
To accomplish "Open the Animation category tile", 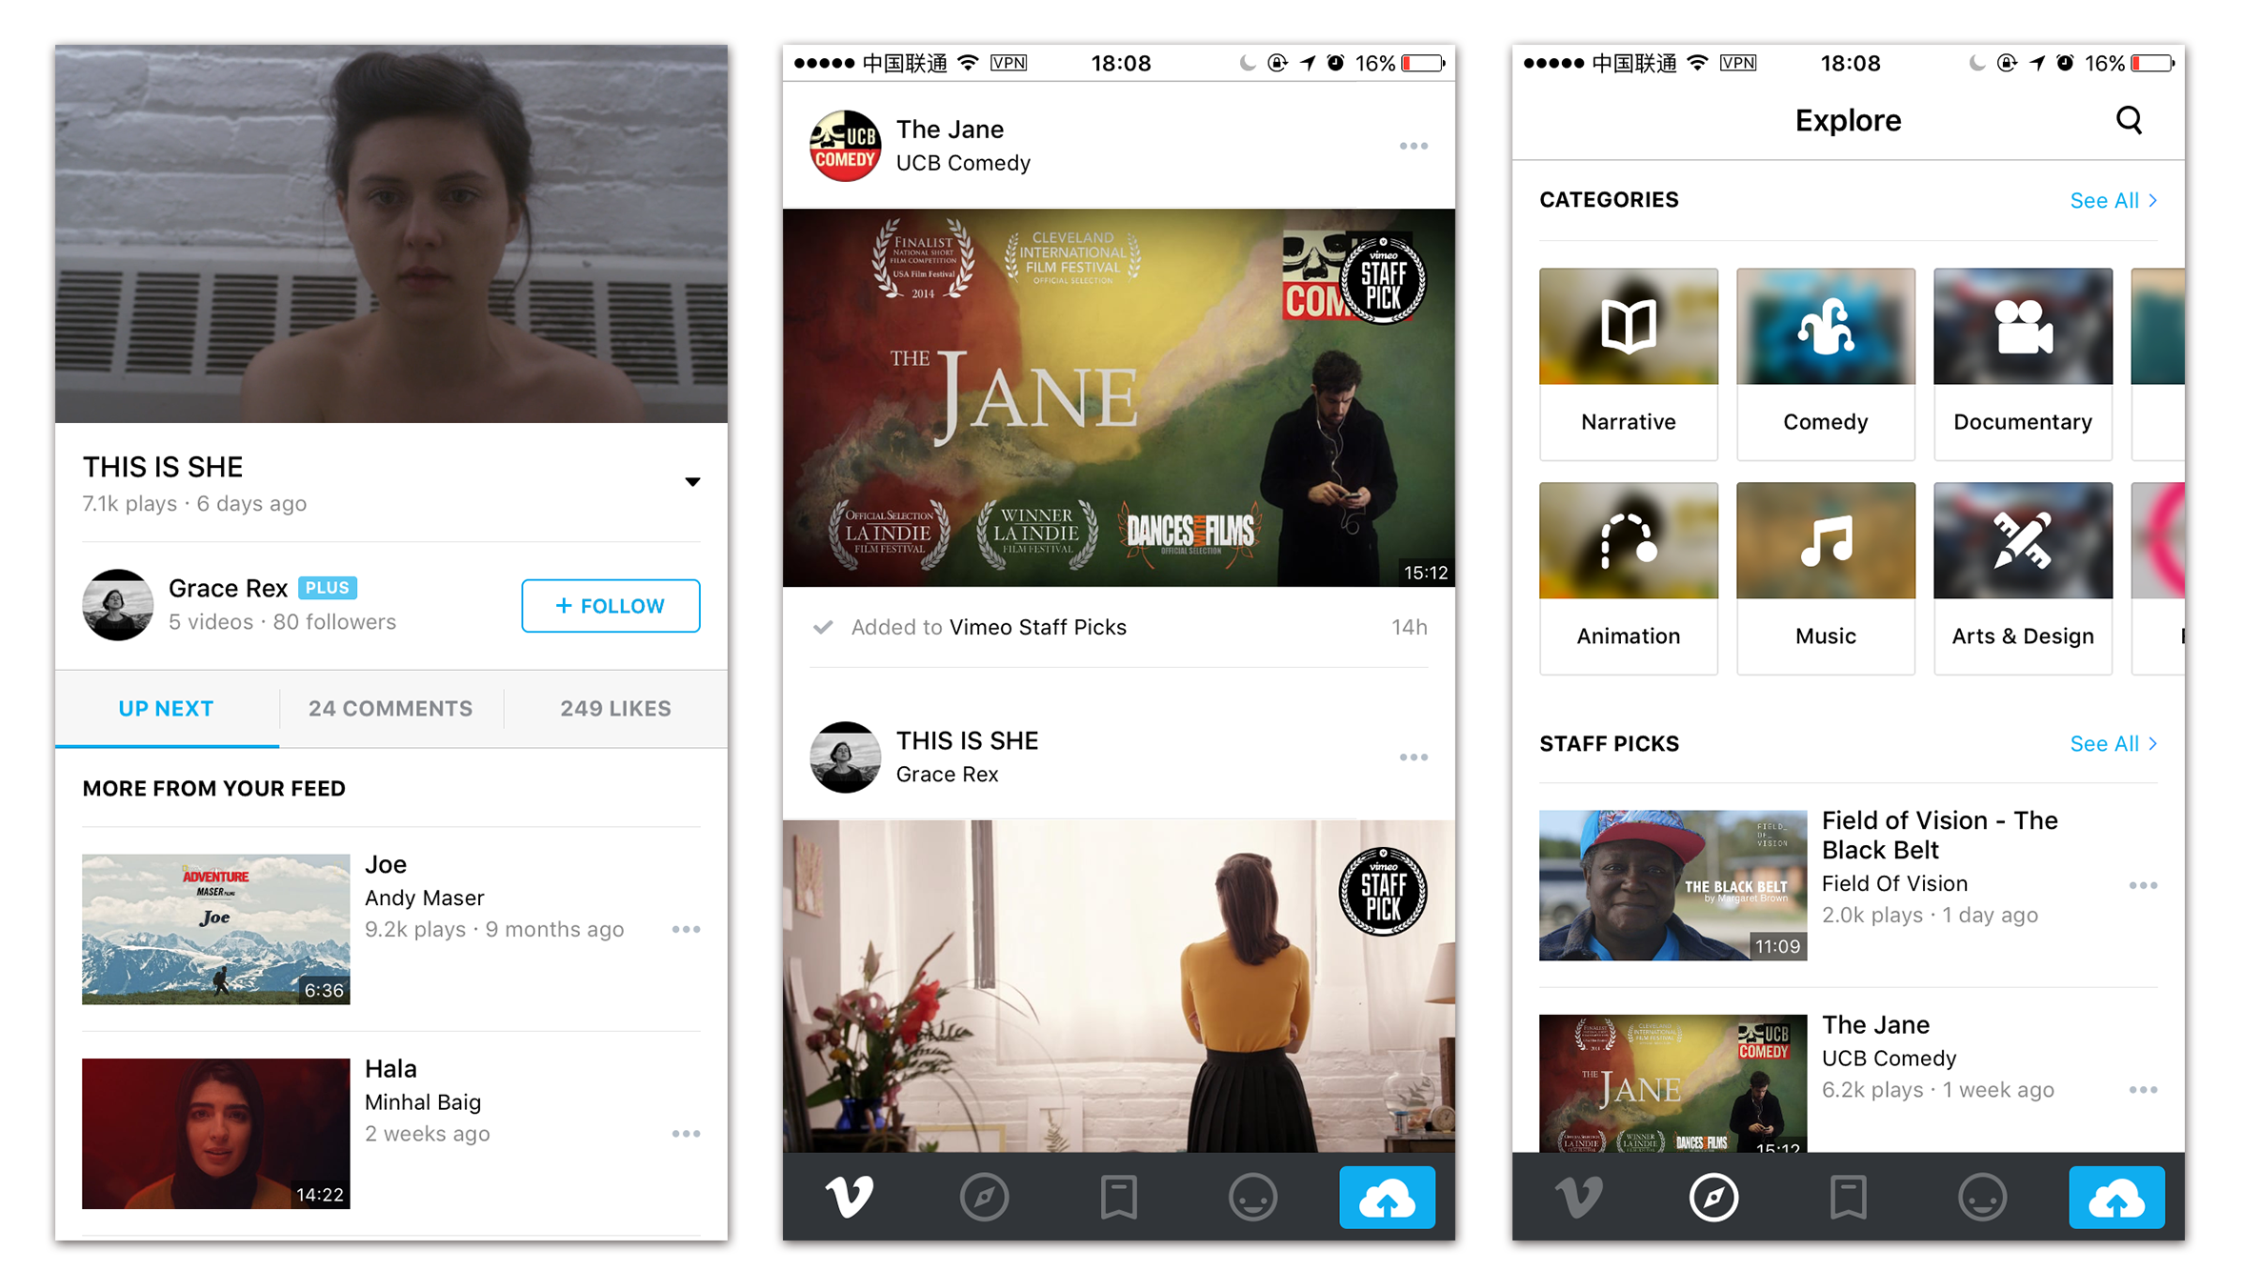I will coord(1628,577).
